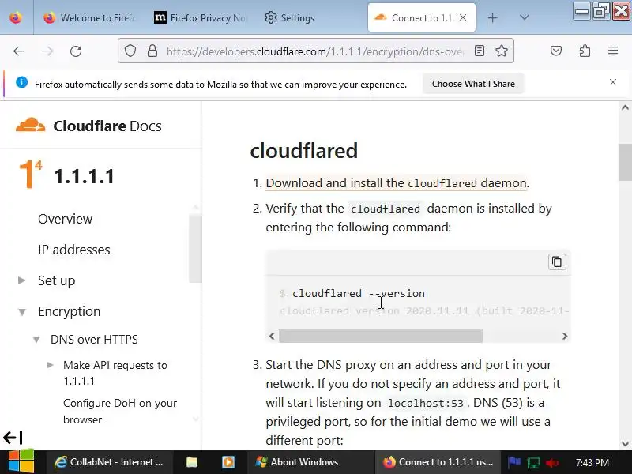Toggle reader view icon in address bar

click(480, 51)
